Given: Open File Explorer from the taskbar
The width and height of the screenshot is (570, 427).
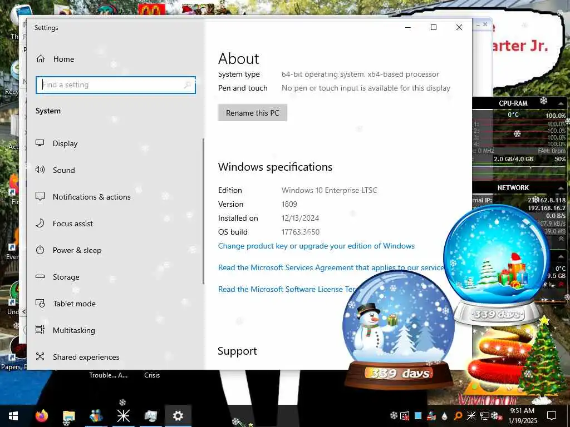Looking at the screenshot, I should pos(68,416).
